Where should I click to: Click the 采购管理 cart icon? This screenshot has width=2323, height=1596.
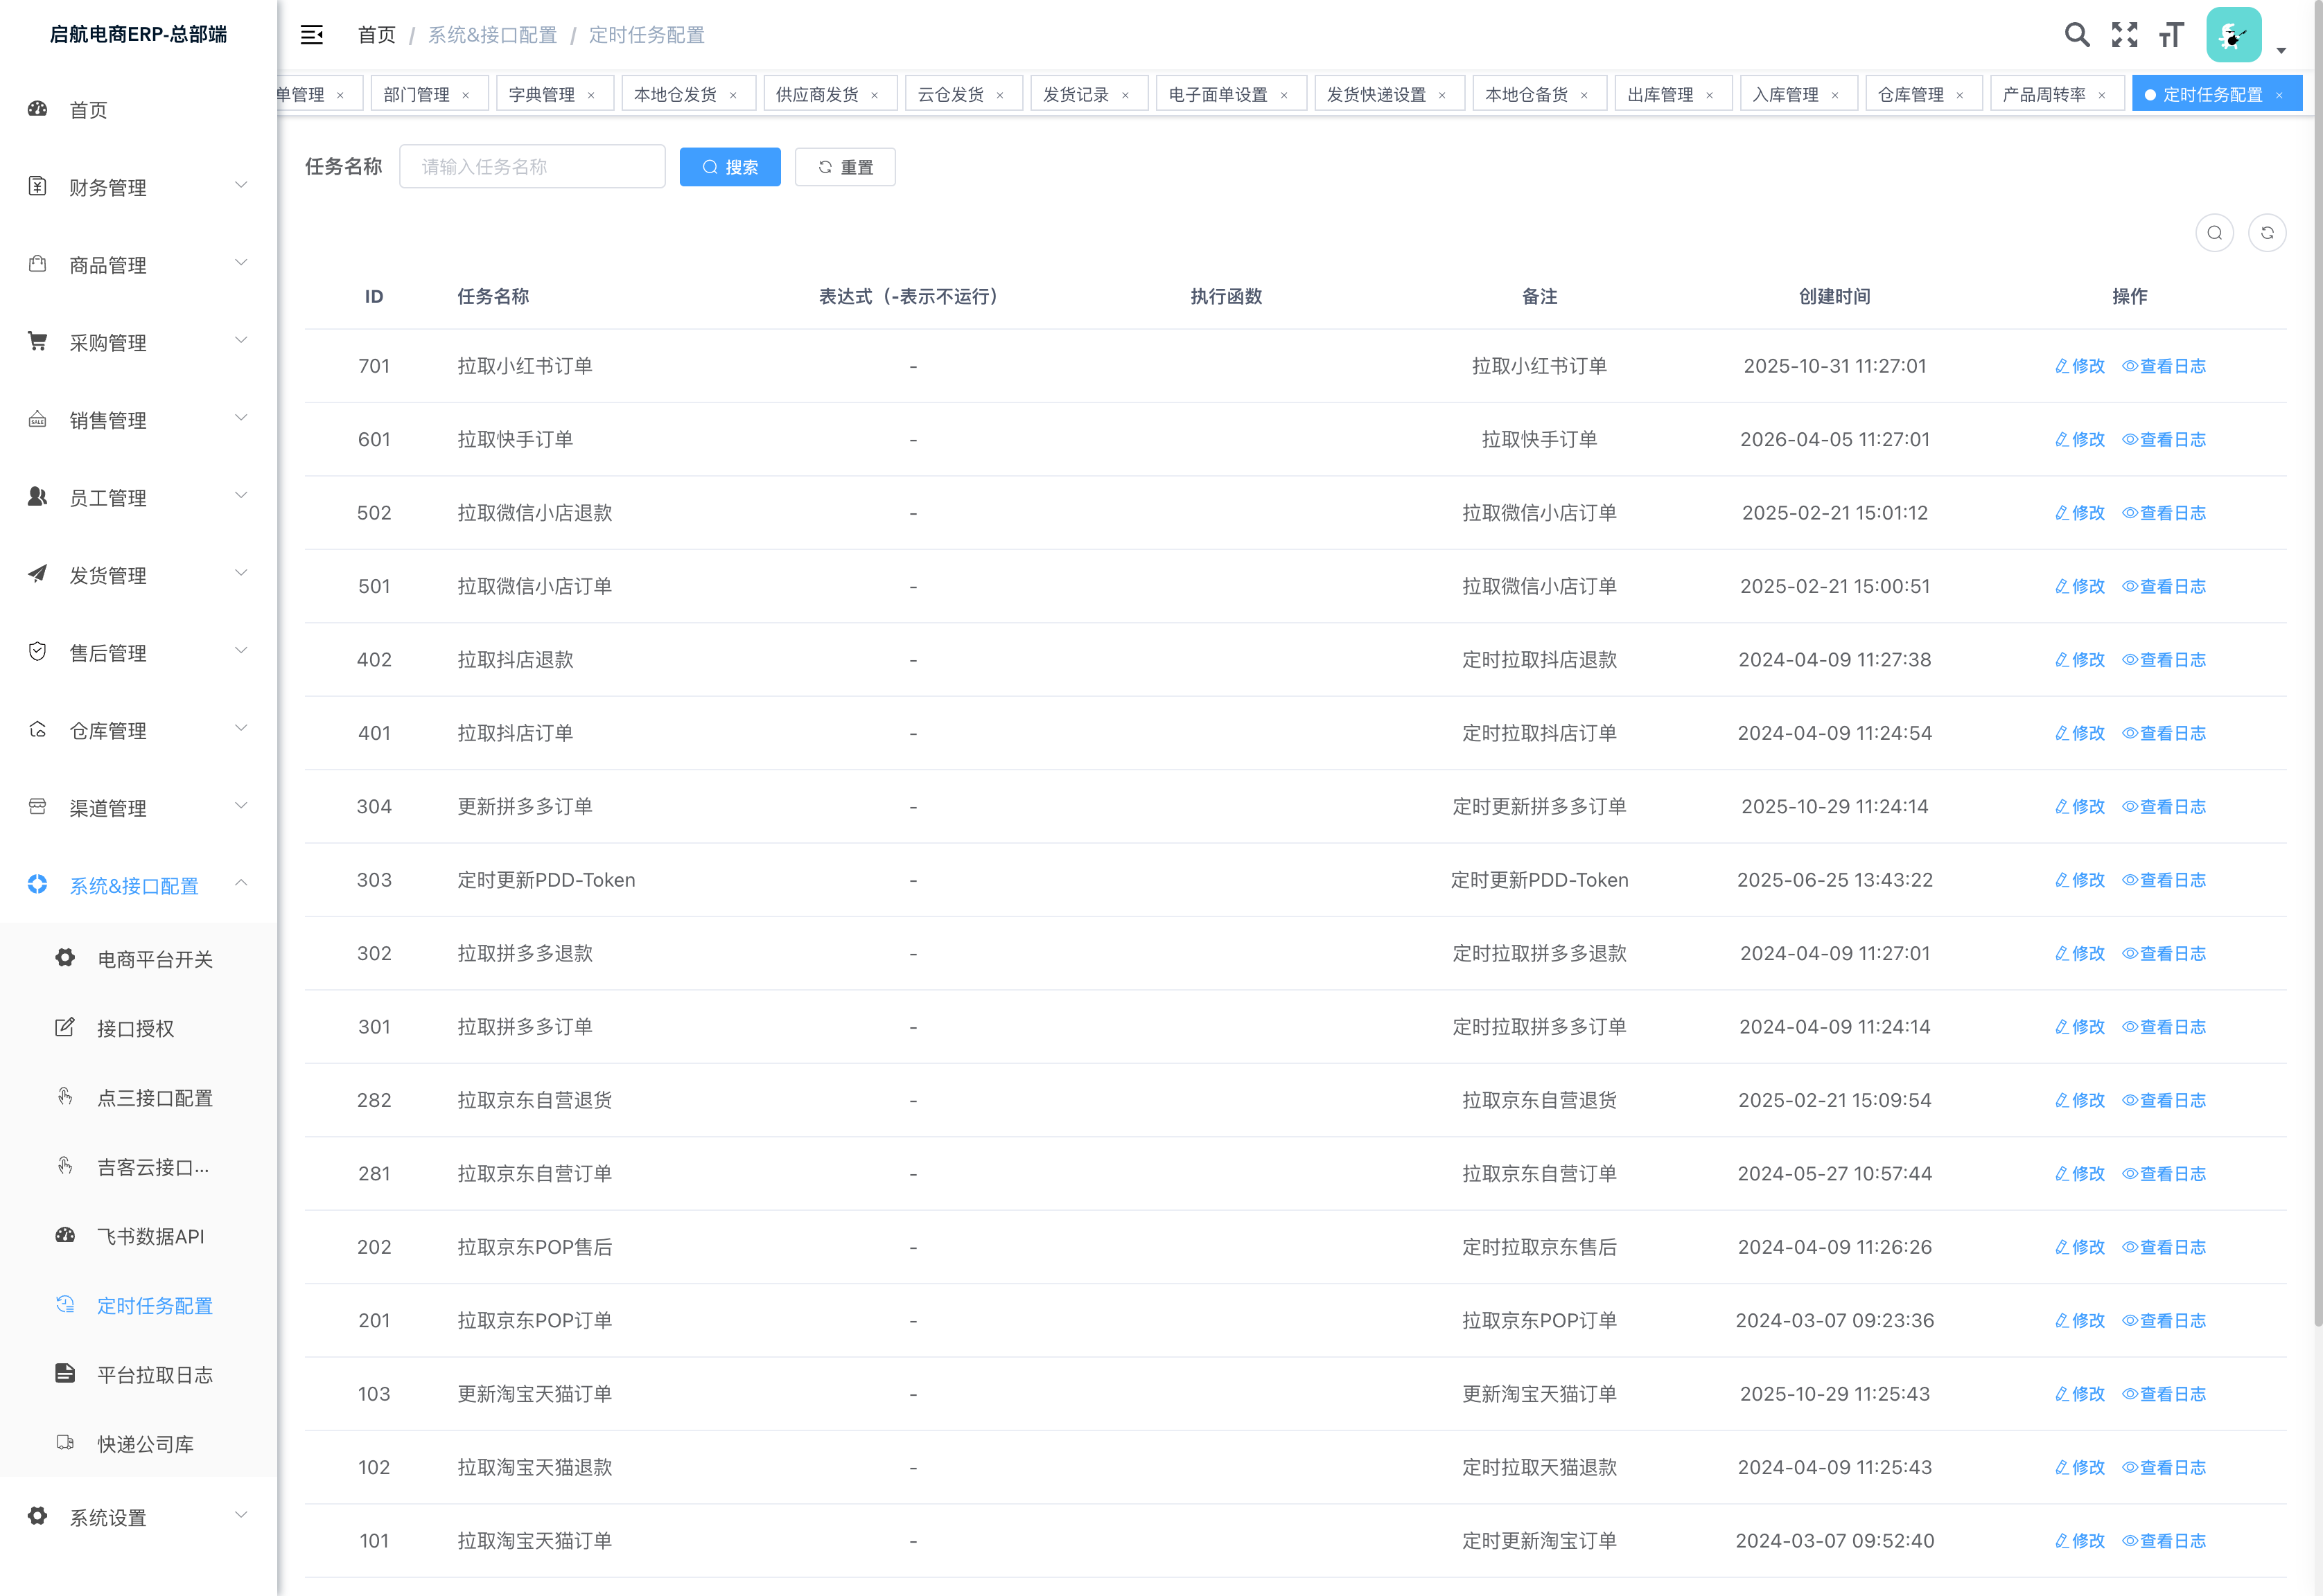point(38,341)
